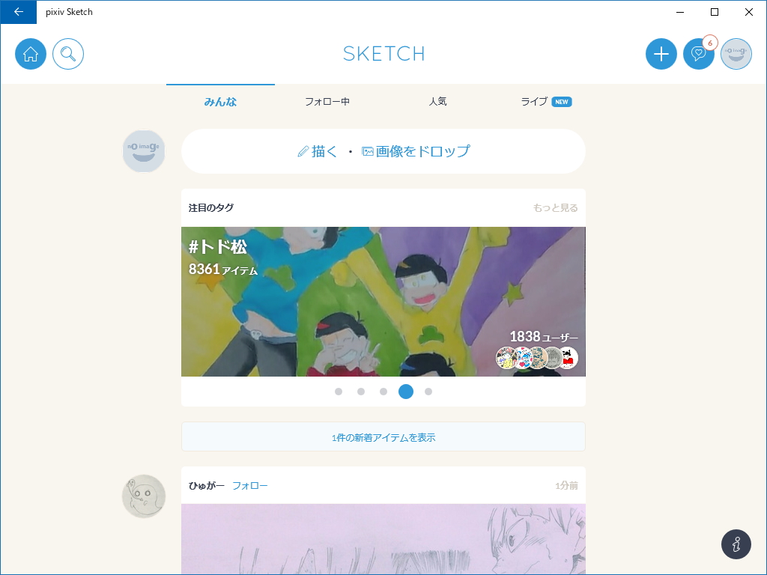Select the last carousel dot
This screenshot has width=767, height=575.
coord(428,392)
